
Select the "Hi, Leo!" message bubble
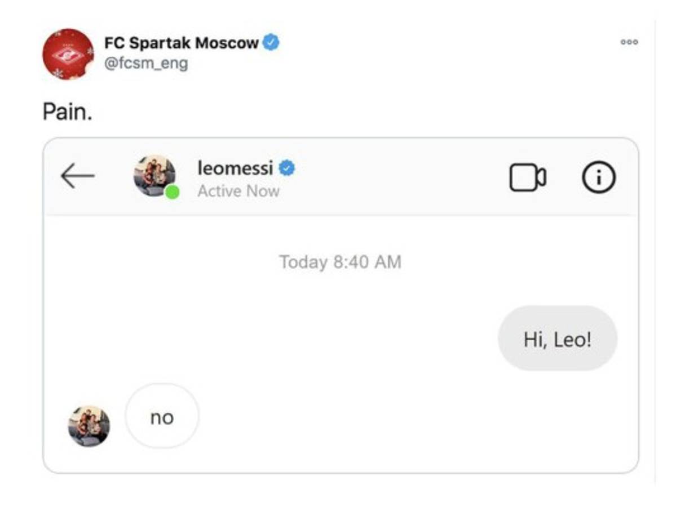point(557,339)
